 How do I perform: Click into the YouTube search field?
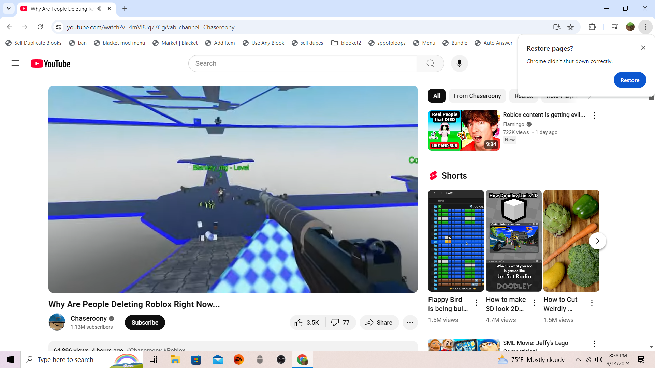[302, 63]
